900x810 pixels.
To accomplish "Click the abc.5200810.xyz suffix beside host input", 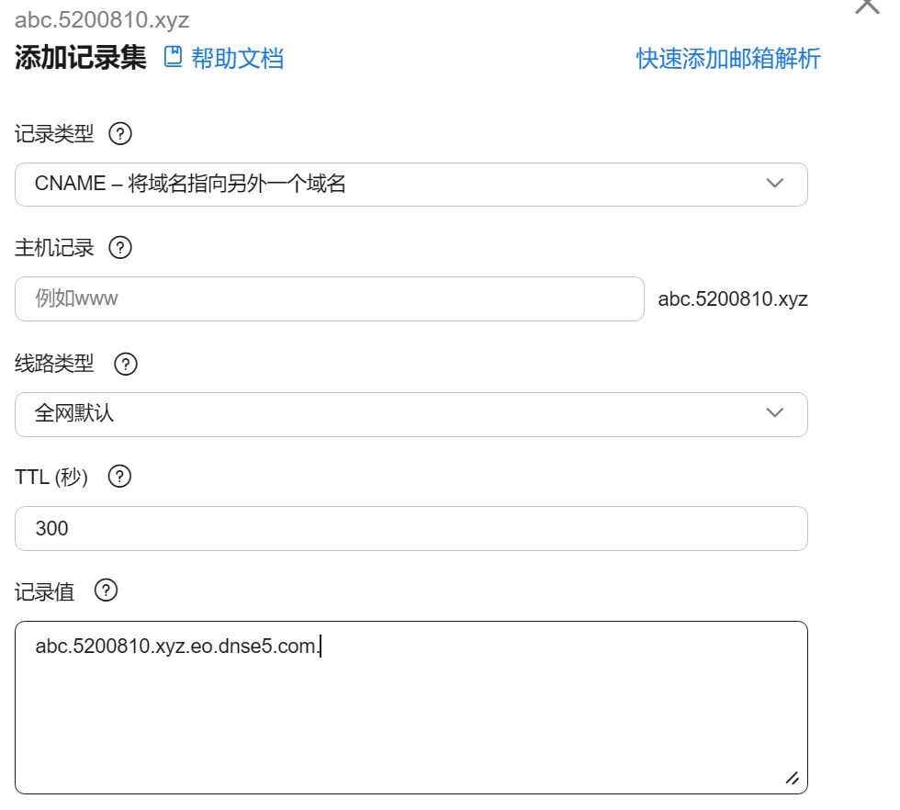I will 733,299.
